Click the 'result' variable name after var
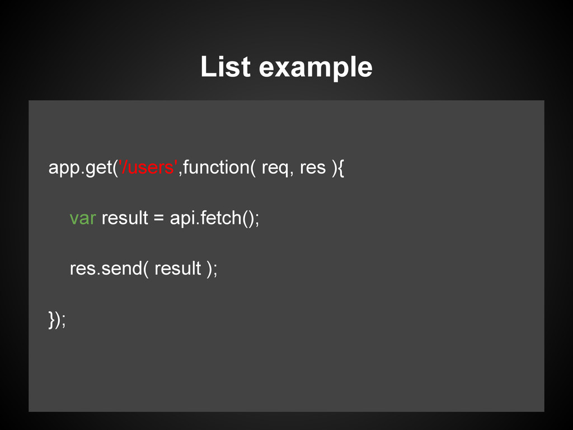 [125, 218]
